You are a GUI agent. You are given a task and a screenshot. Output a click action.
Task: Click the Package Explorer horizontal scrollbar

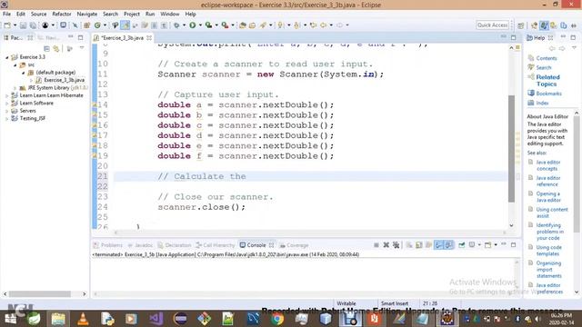tap(40, 294)
